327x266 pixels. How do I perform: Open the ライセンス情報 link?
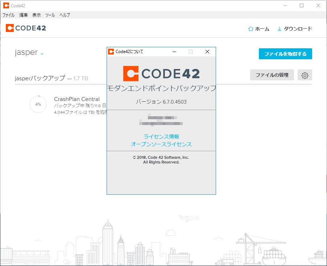click(161, 137)
